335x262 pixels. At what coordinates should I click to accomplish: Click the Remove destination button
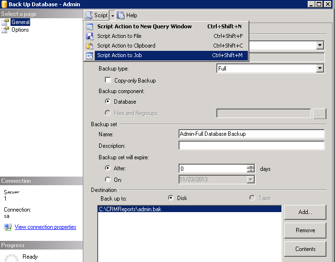click(x=305, y=230)
